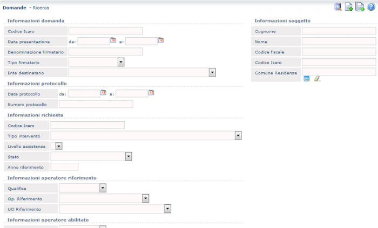Open calendar for Data protocollo end date

151,93
